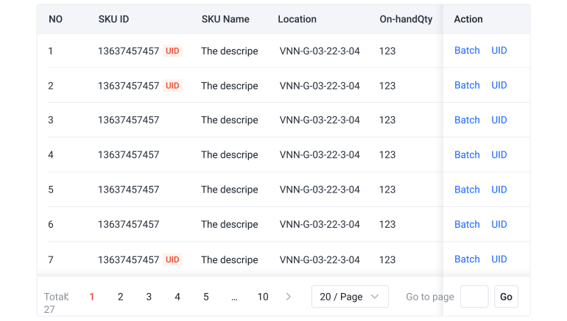Go to page 2
Image resolution: width=567 pixels, height=321 pixels.
click(x=121, y=297)
